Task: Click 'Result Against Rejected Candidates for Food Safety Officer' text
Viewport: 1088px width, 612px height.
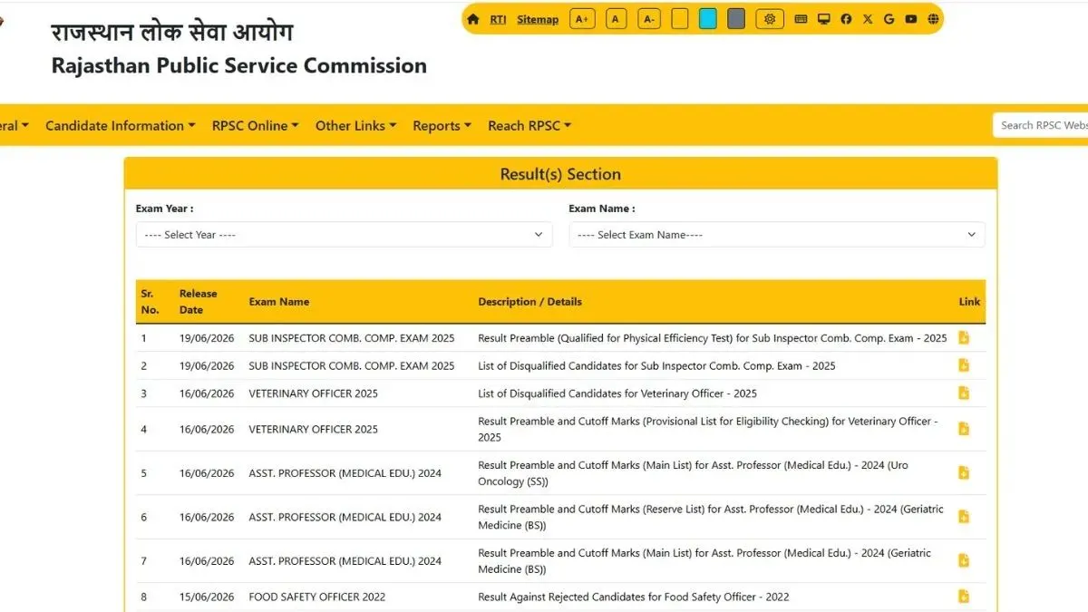Action: coord(634,597)
